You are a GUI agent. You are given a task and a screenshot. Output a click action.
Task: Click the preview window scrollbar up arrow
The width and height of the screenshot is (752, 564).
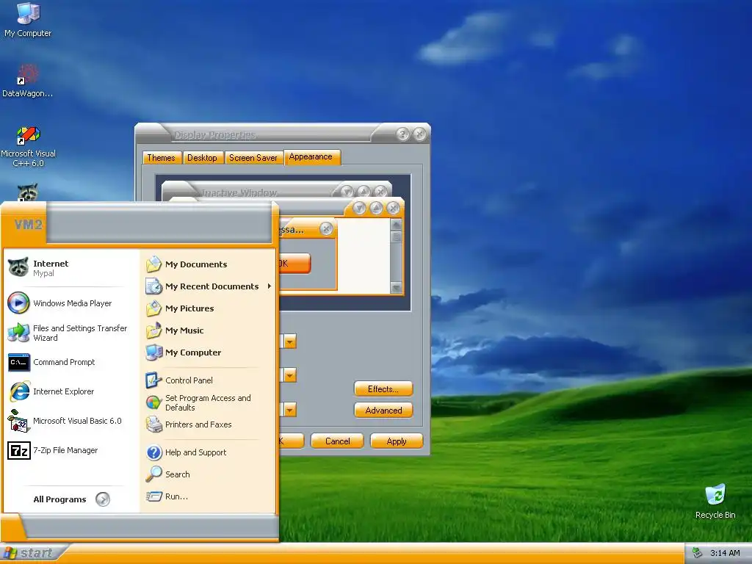pos(396,225)
